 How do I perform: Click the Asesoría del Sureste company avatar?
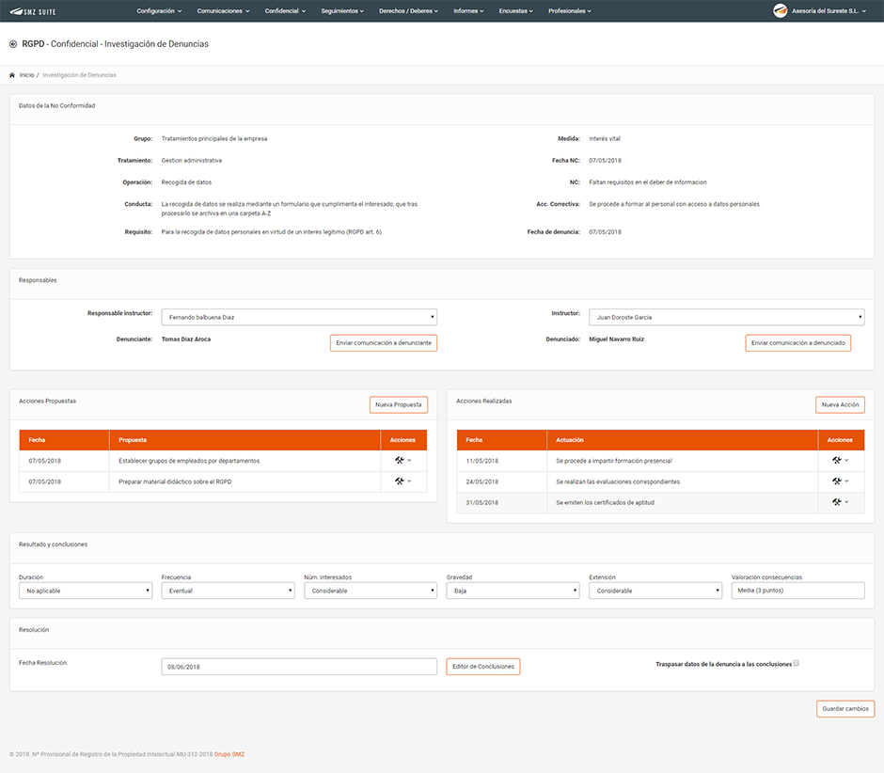[781, 10]
